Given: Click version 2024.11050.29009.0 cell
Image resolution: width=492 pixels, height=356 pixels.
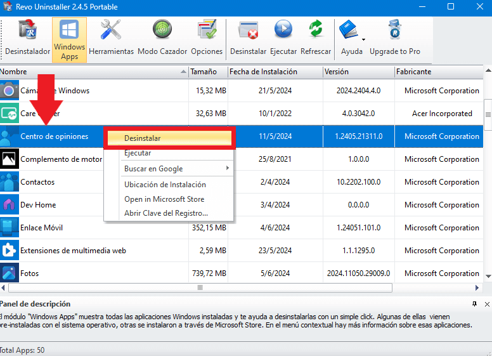Looking at the screenshot, I should (359, 273).
